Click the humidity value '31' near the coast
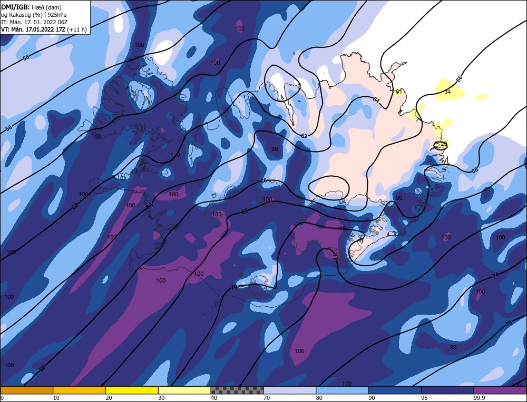The height and width of the screenshot is (402, 527). tap(399, 91)
